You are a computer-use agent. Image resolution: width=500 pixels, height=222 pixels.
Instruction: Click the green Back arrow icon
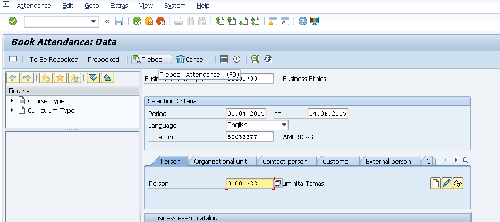137,21
